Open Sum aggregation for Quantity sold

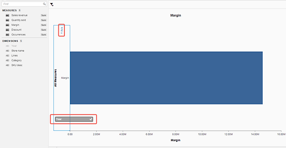(43, 20)
